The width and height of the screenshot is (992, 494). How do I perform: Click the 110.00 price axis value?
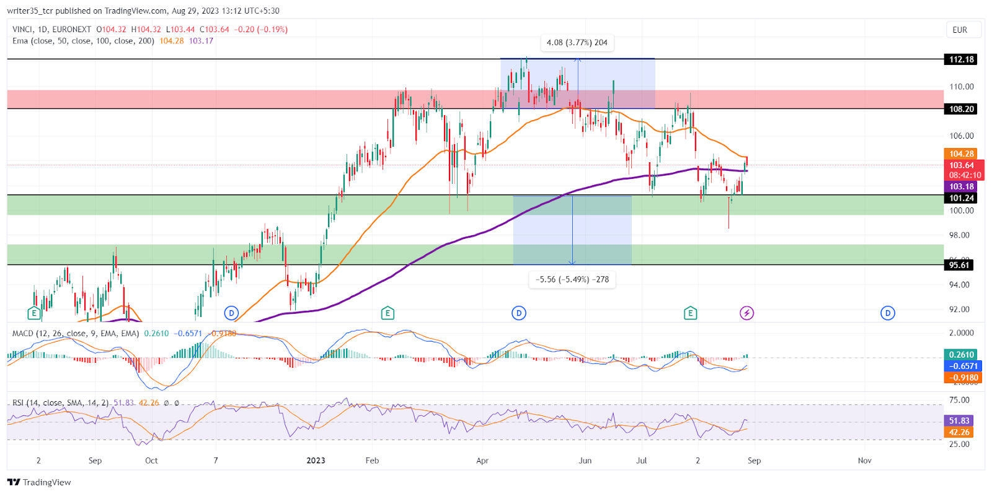[962, 87]
